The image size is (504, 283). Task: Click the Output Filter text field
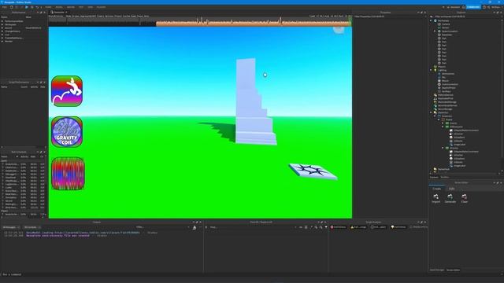coord(162,227)
